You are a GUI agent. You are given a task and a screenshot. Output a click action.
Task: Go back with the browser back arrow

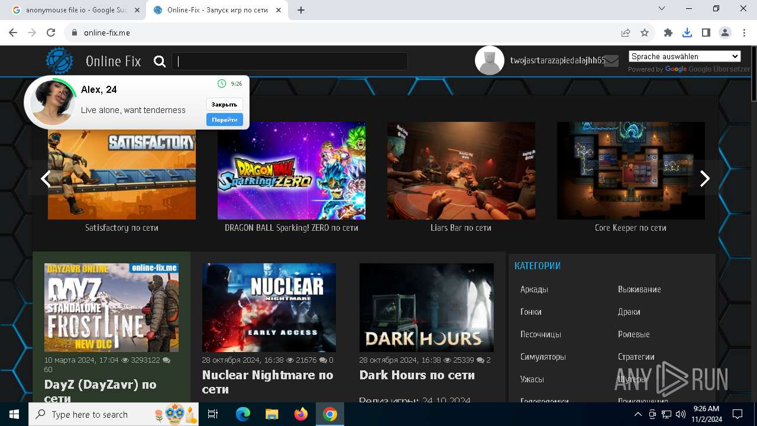(x=13, y=33)
